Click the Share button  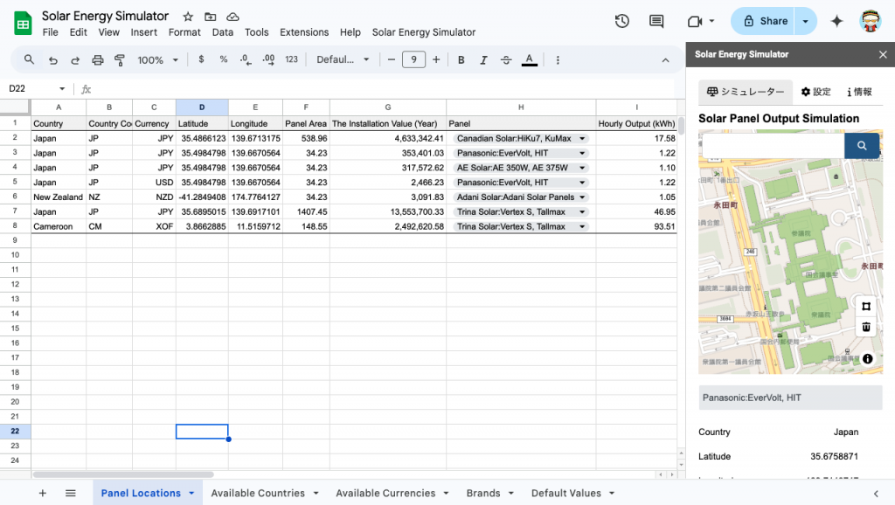763,21
